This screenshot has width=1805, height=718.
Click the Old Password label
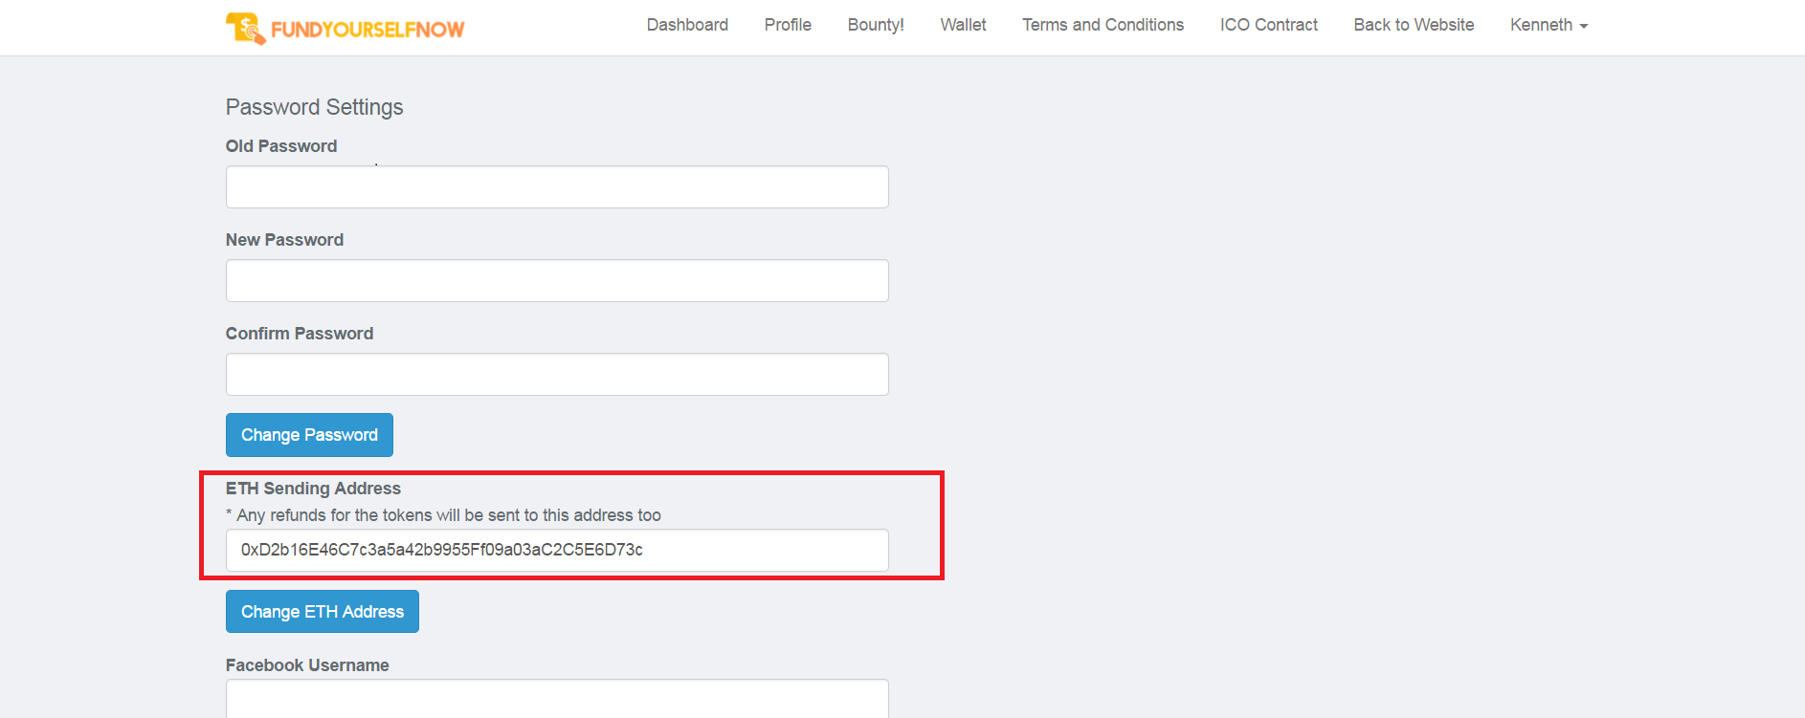[x=281, y=146]
